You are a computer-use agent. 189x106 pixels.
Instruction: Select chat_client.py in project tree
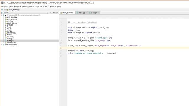12,17
